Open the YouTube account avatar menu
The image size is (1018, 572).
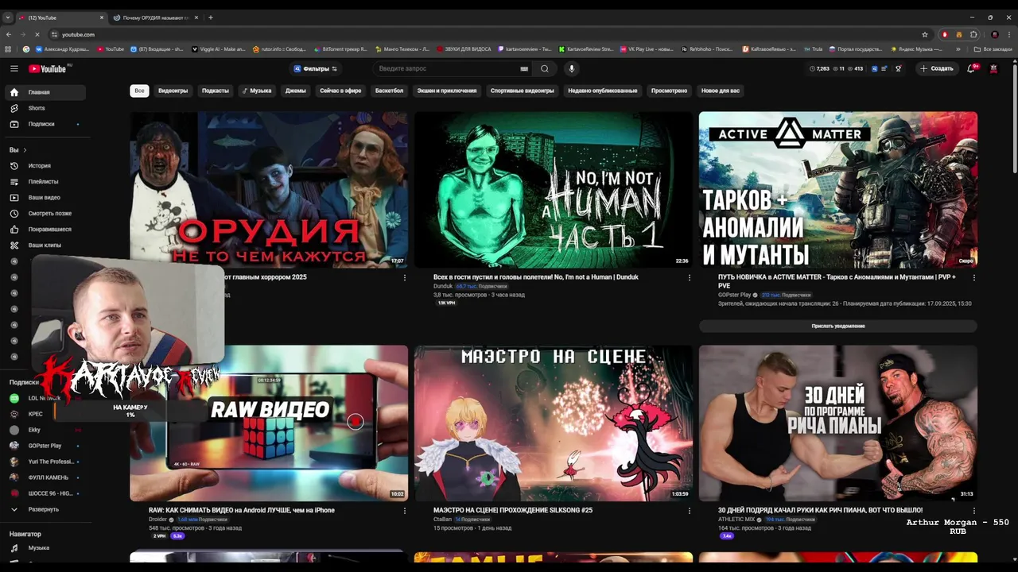pos(993,68)
